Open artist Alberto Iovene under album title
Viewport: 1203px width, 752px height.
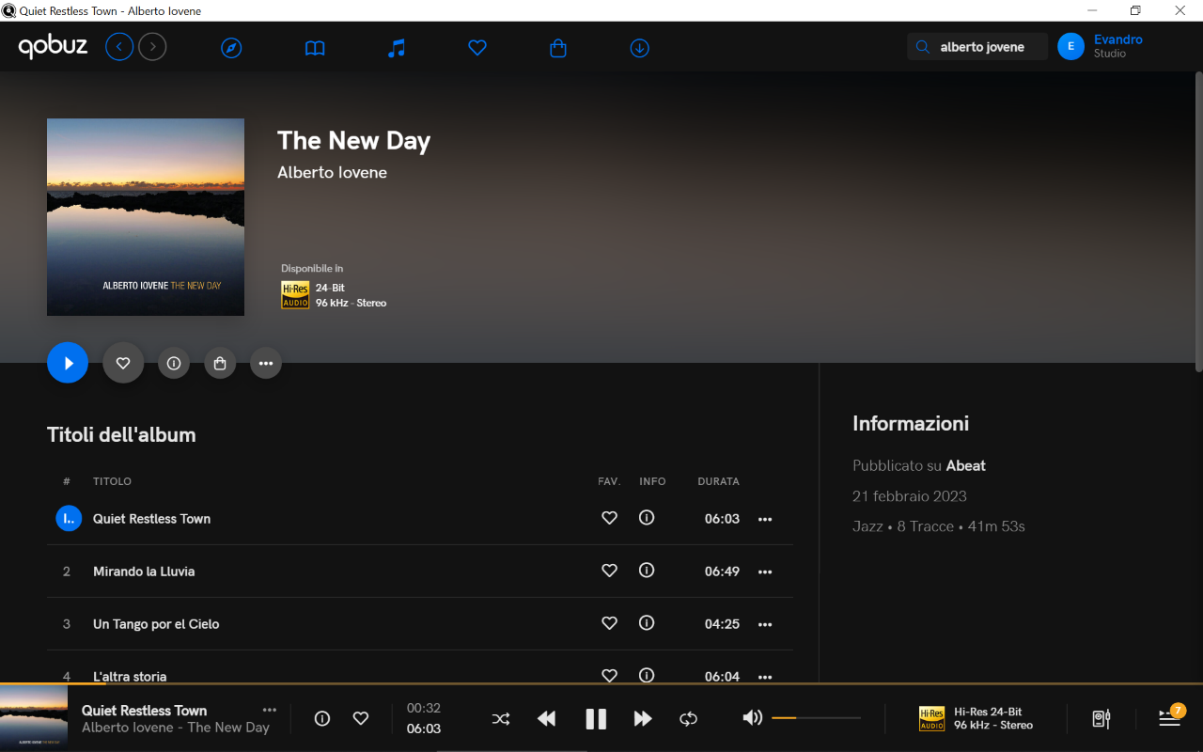[332, 173]
